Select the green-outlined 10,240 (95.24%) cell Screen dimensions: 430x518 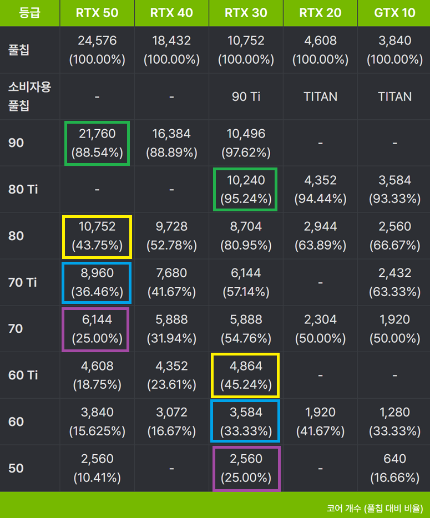point(246,190)
